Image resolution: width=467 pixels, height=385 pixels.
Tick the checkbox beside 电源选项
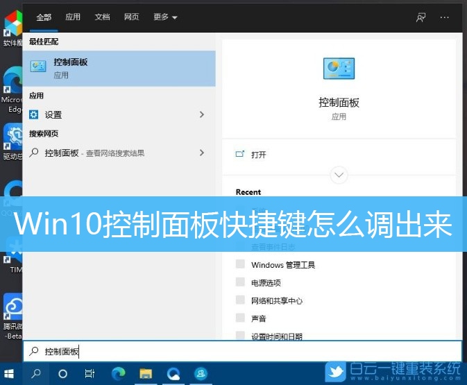click(x=240, y=282)
